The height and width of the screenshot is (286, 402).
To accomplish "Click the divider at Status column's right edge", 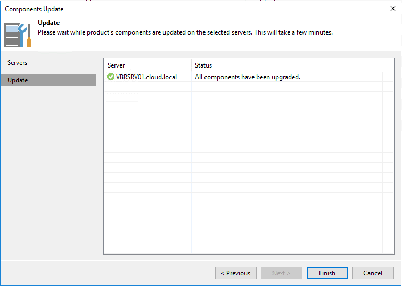I will 382,65.
